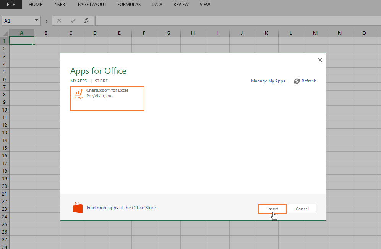Click the ChartExpo for Excel app title
The image size is (381, 249).
click(x=107, y=90)
